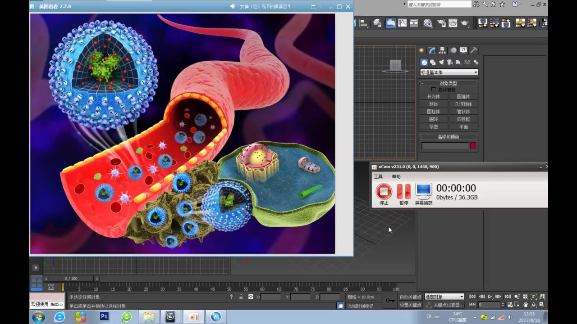This screenshot has height=324, width=577.
Task: Toggle 设置关键点 set key mode
Action: click(x=411, y=305)
